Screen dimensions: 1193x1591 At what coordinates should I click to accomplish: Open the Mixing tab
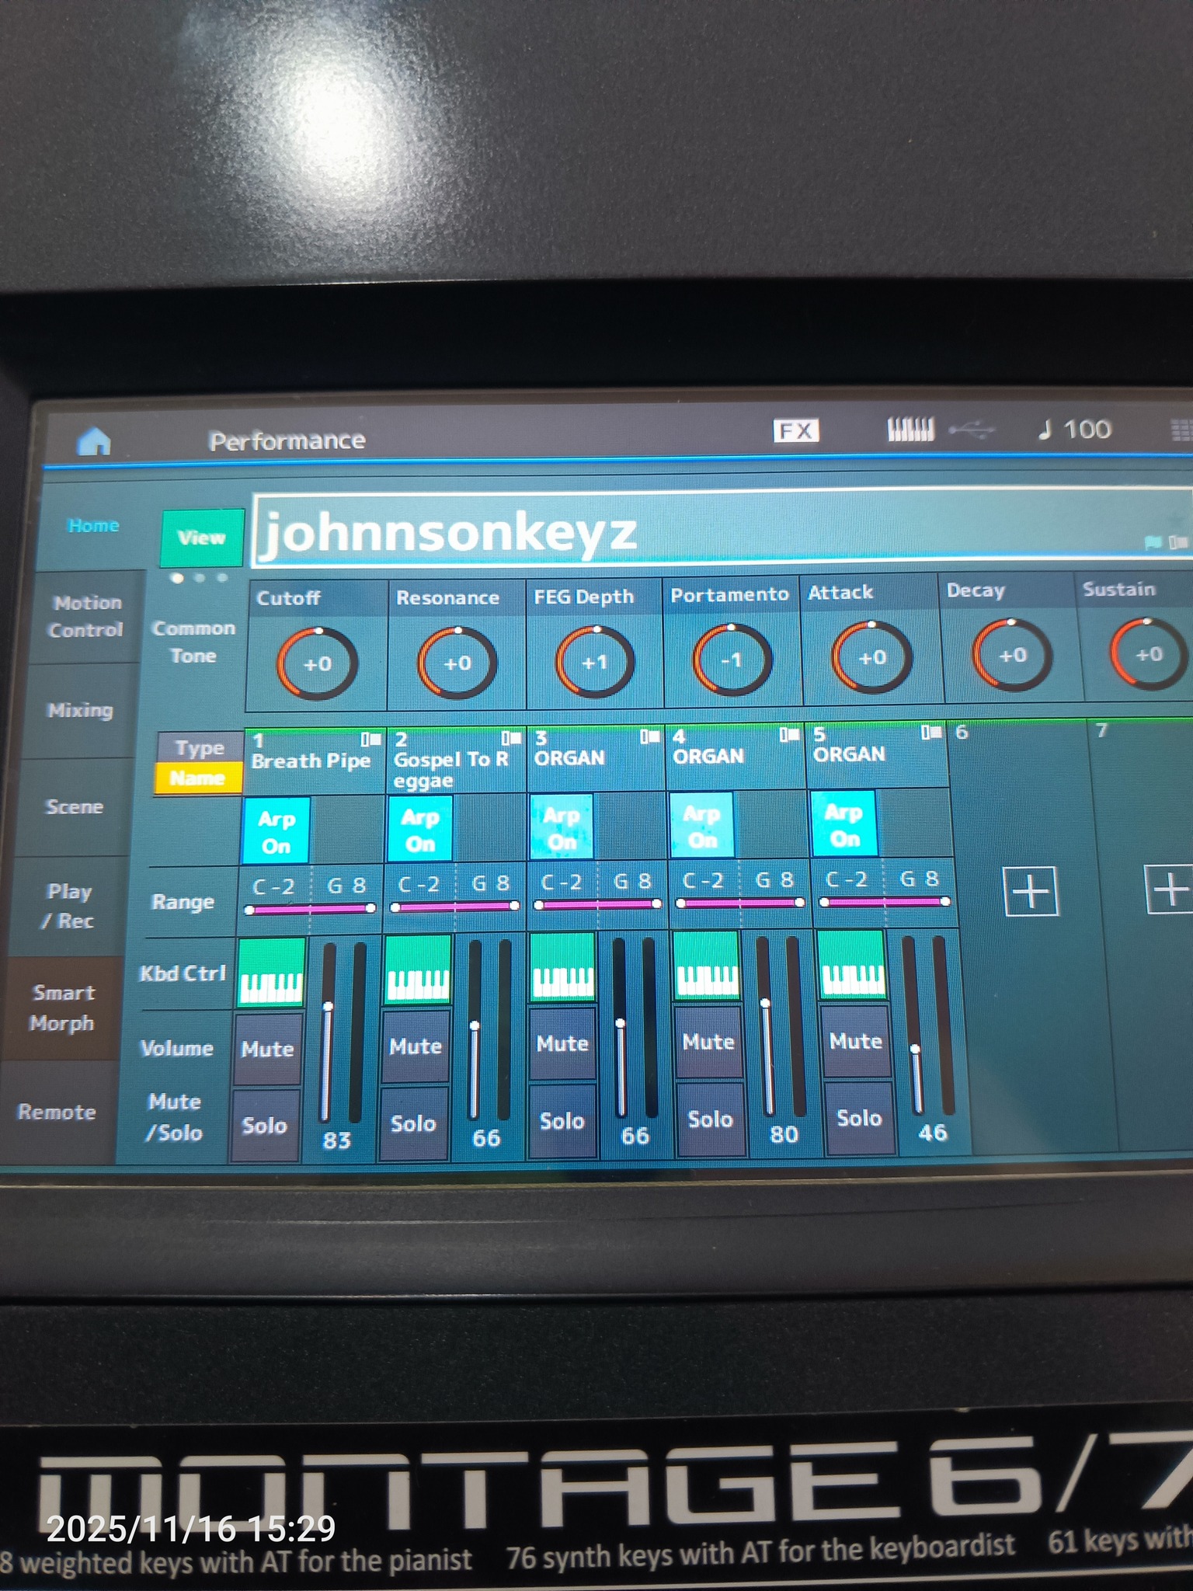click(80, 710)
